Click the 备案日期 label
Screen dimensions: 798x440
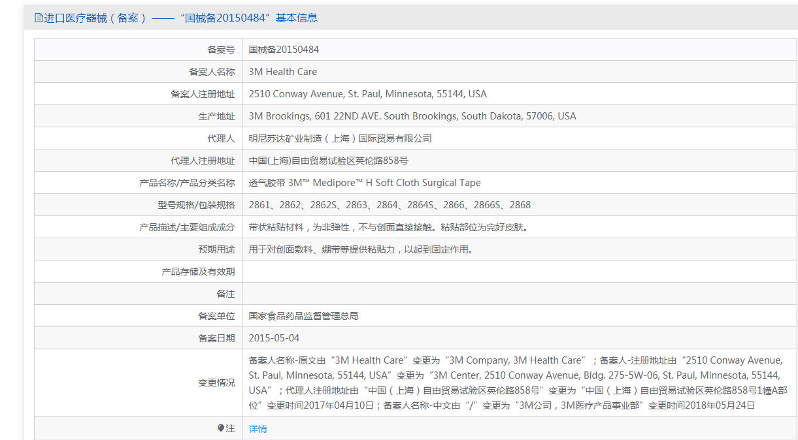[216, 338]
